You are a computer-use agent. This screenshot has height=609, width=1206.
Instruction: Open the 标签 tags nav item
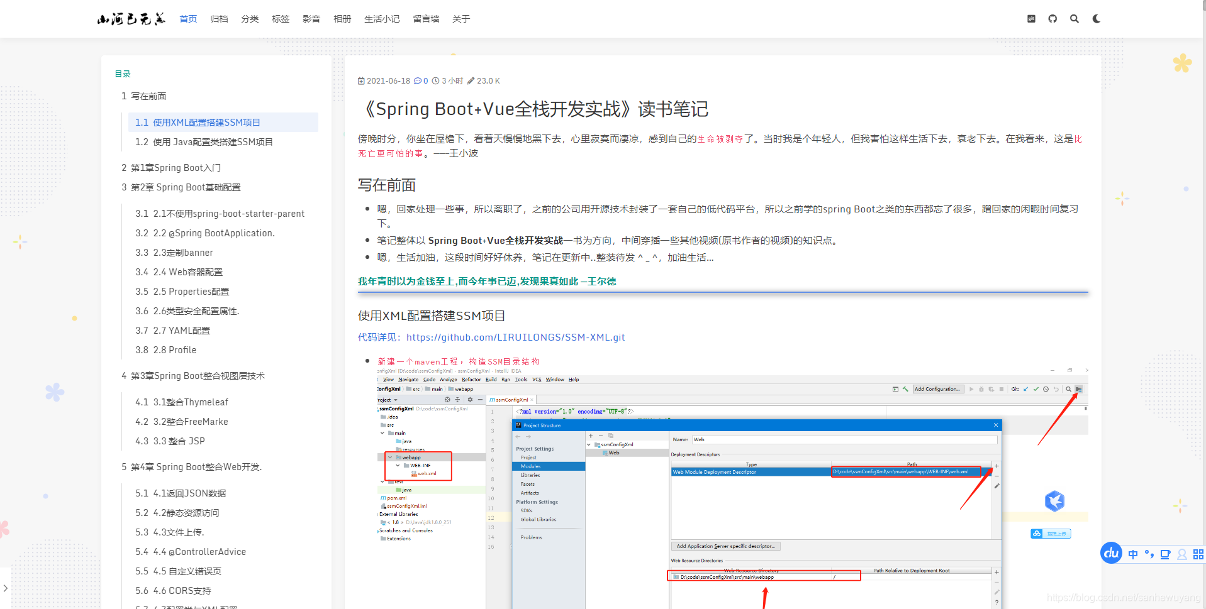281,19
